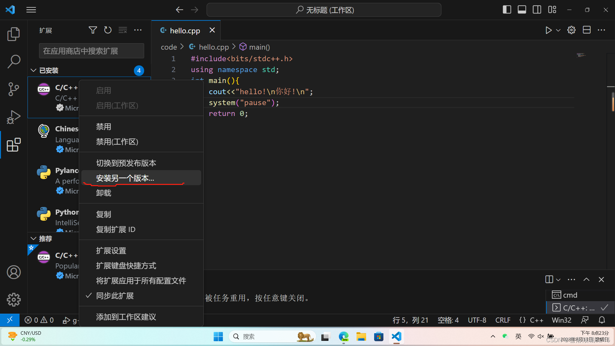Click the extension marketplace search box
Screen dimensions: 615x346
[x=91, y=51]
